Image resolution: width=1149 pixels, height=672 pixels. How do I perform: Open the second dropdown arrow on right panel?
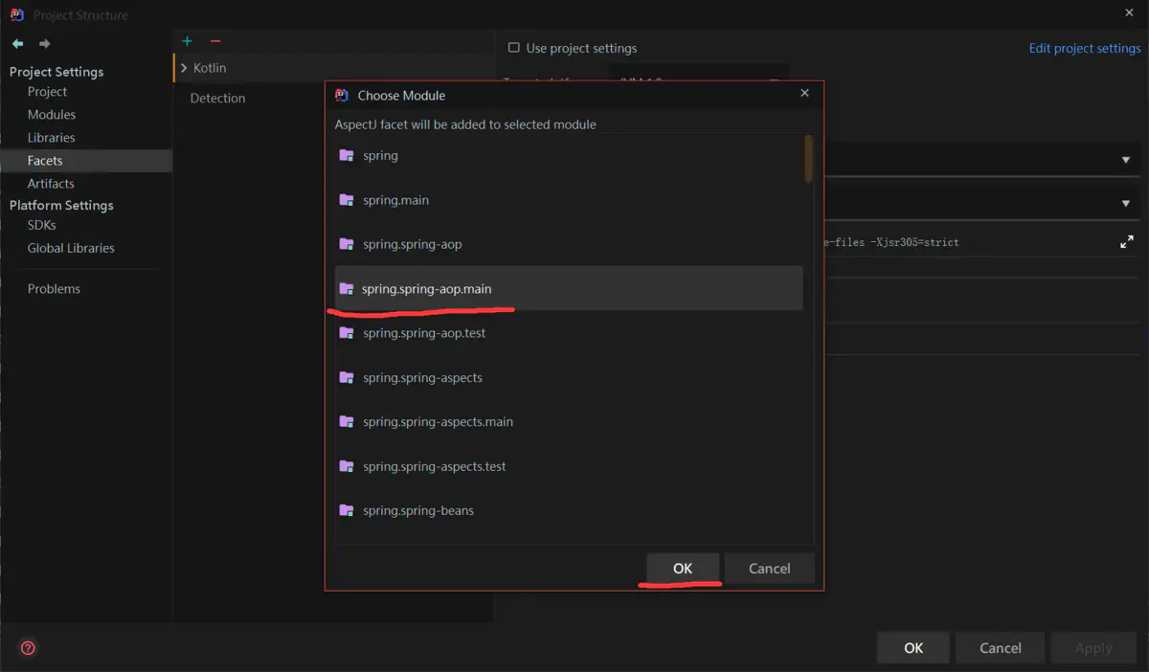coord(1125,203)
